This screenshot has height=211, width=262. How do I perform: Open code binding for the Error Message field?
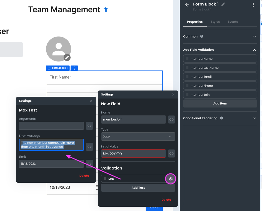[89, 147]
